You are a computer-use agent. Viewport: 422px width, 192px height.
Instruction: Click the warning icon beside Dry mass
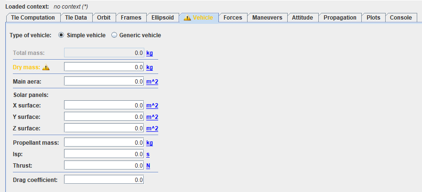[x=46, y=67]
